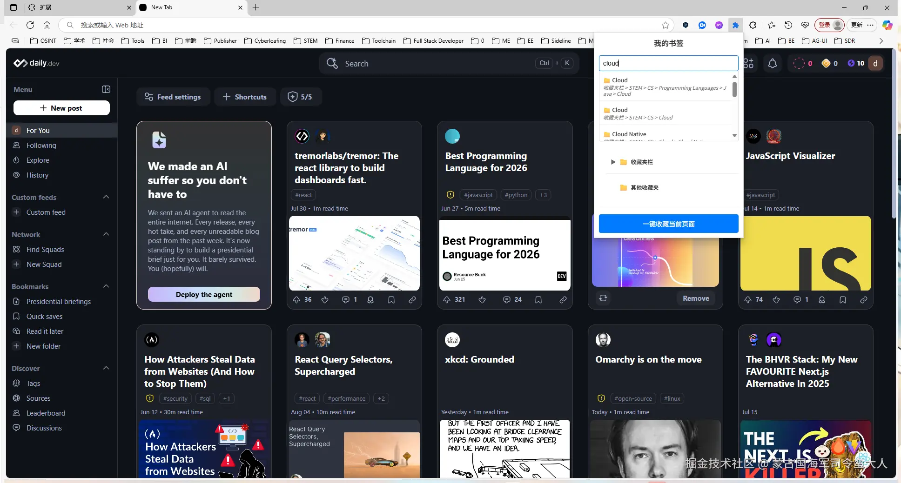Open Feed settings
Screen dimensions: 901x483
click(x=173, y=97)
